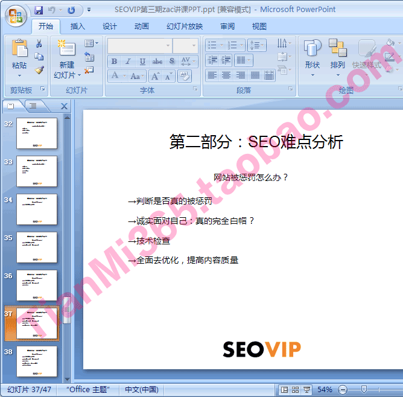Expand the 粘贴 paste options arrow
403x397 pixels.
point(19,75)
